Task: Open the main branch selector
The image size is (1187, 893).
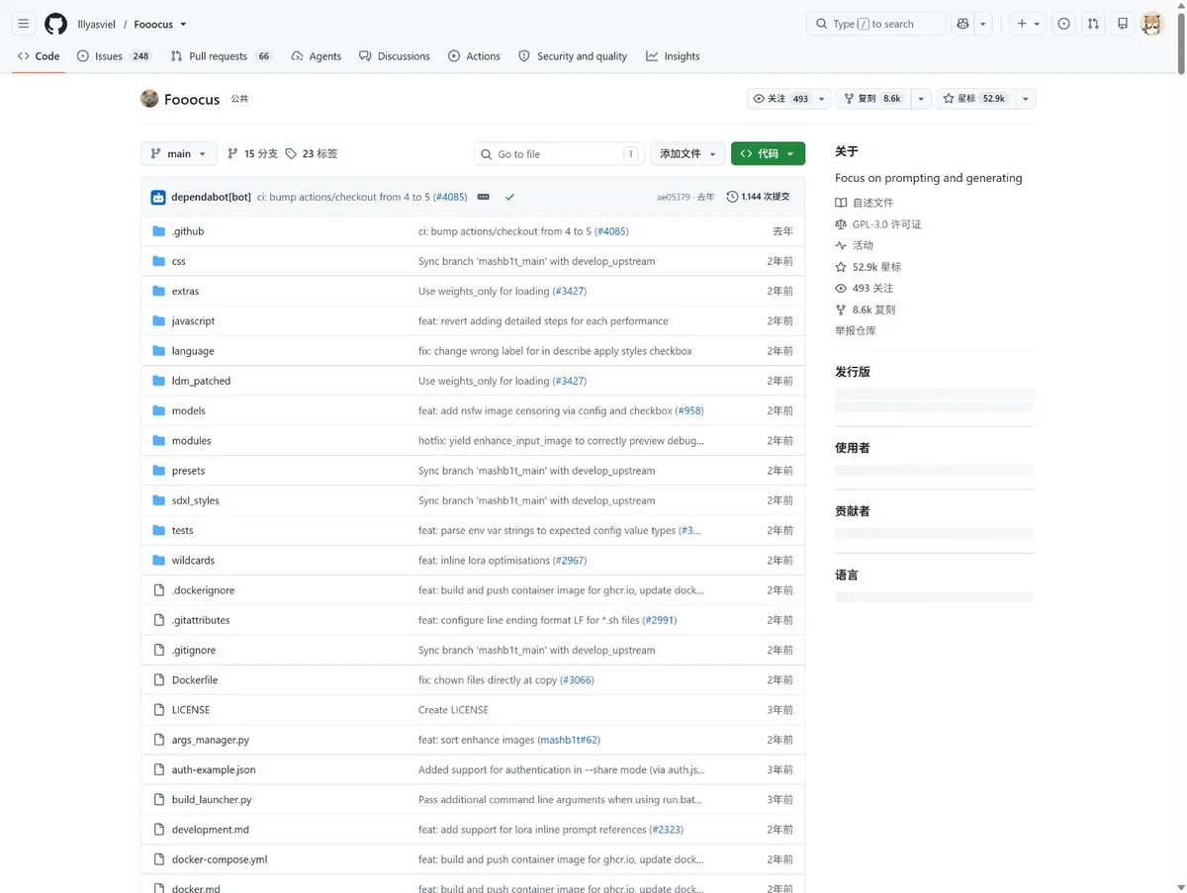Action: pyautogui.click(x=179, y=153)
